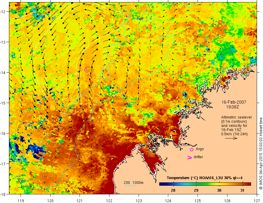Click the '200 1000m' depth label
This screenshot has width=263, height=203.
click(x=134, y=183)
